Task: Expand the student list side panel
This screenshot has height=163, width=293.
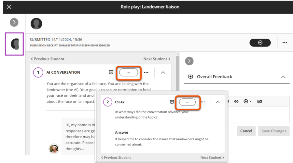Action: (14, 22)
